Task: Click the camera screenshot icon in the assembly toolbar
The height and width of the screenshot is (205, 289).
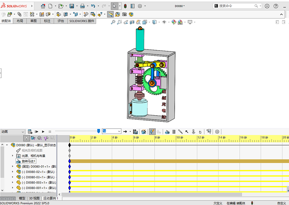Action: tap(124, 14)
